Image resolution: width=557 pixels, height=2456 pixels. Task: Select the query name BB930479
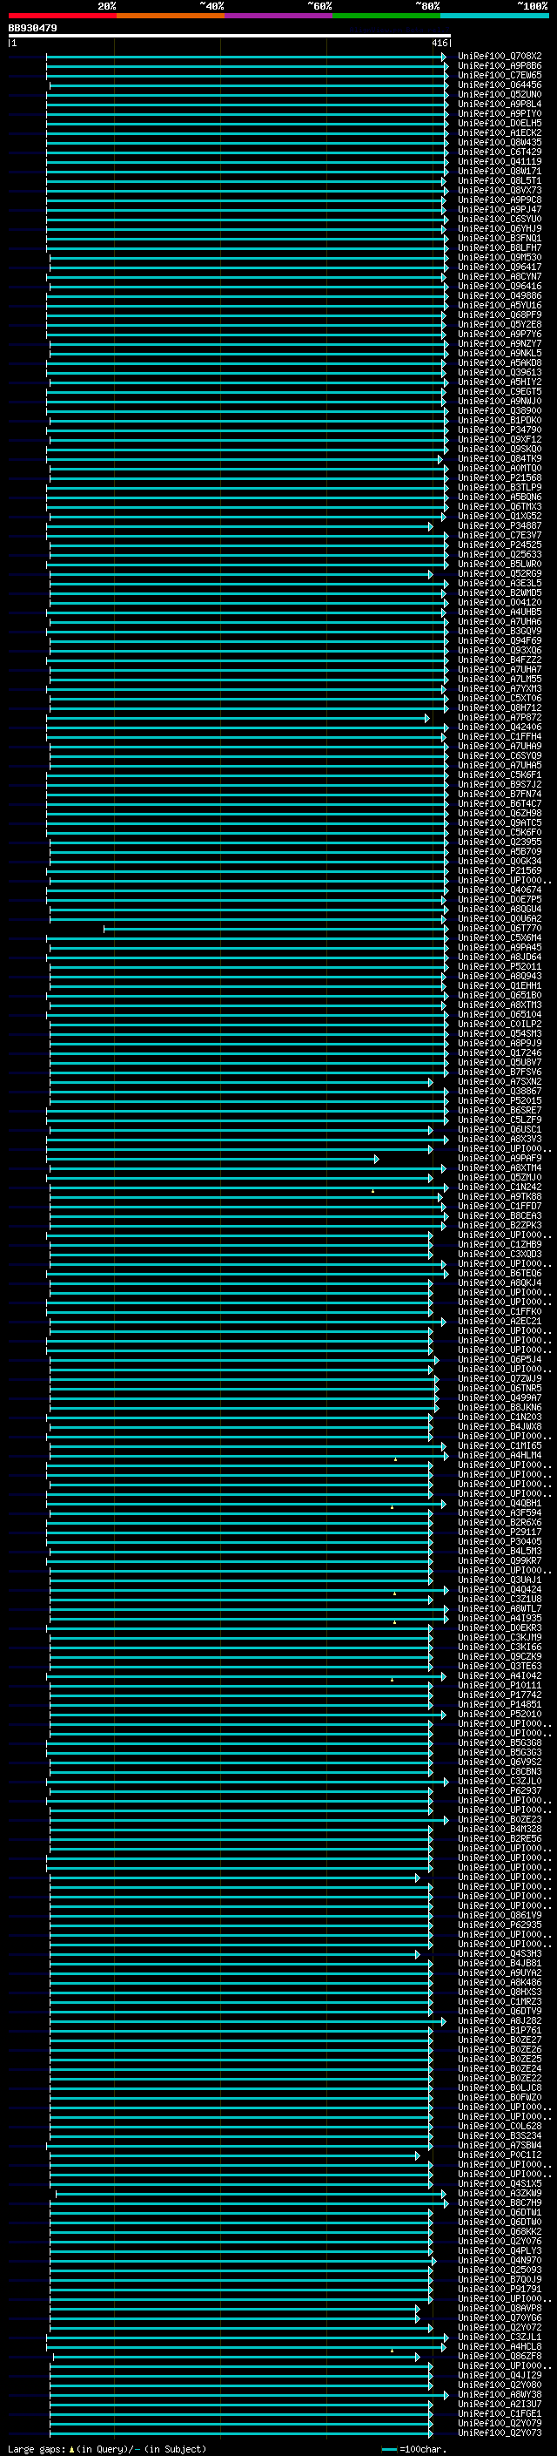tap(32, 29)
